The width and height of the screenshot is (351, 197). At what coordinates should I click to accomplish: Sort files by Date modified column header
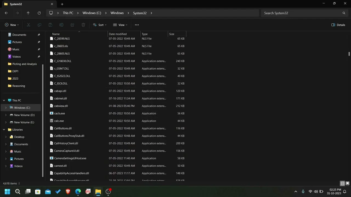(118, 34)
